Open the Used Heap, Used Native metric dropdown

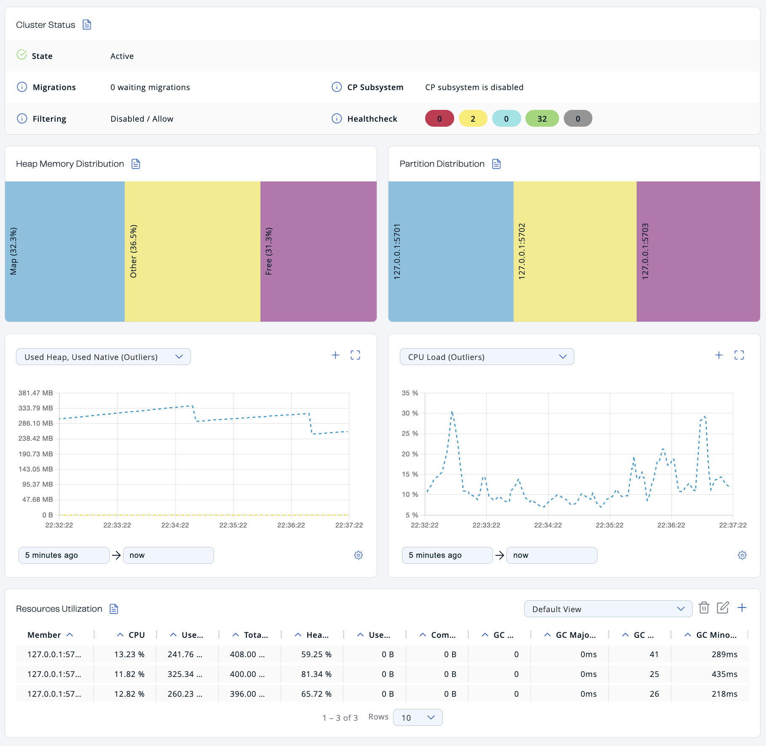pyautogui.click(x=103, y=357)
